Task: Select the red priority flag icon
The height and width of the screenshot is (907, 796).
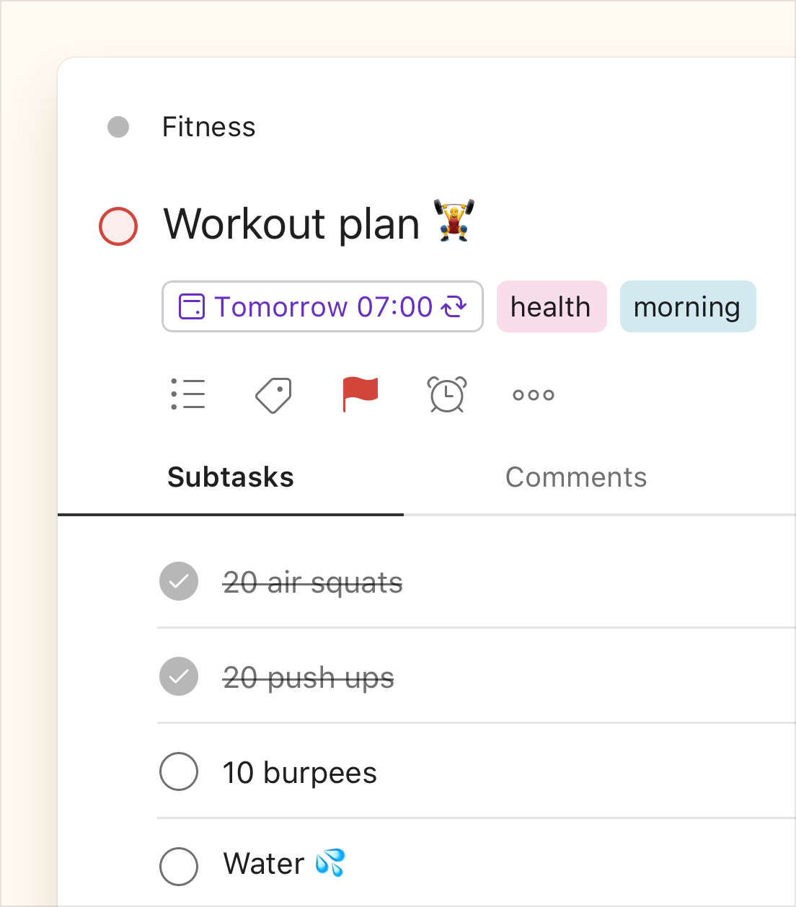Action: click(360, 394)
